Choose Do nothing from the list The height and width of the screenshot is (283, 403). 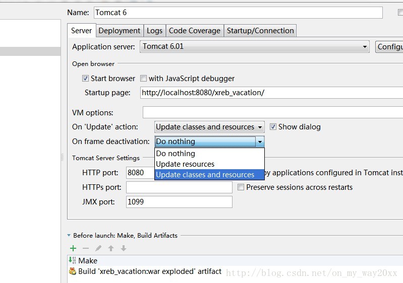tap(209, 154)
